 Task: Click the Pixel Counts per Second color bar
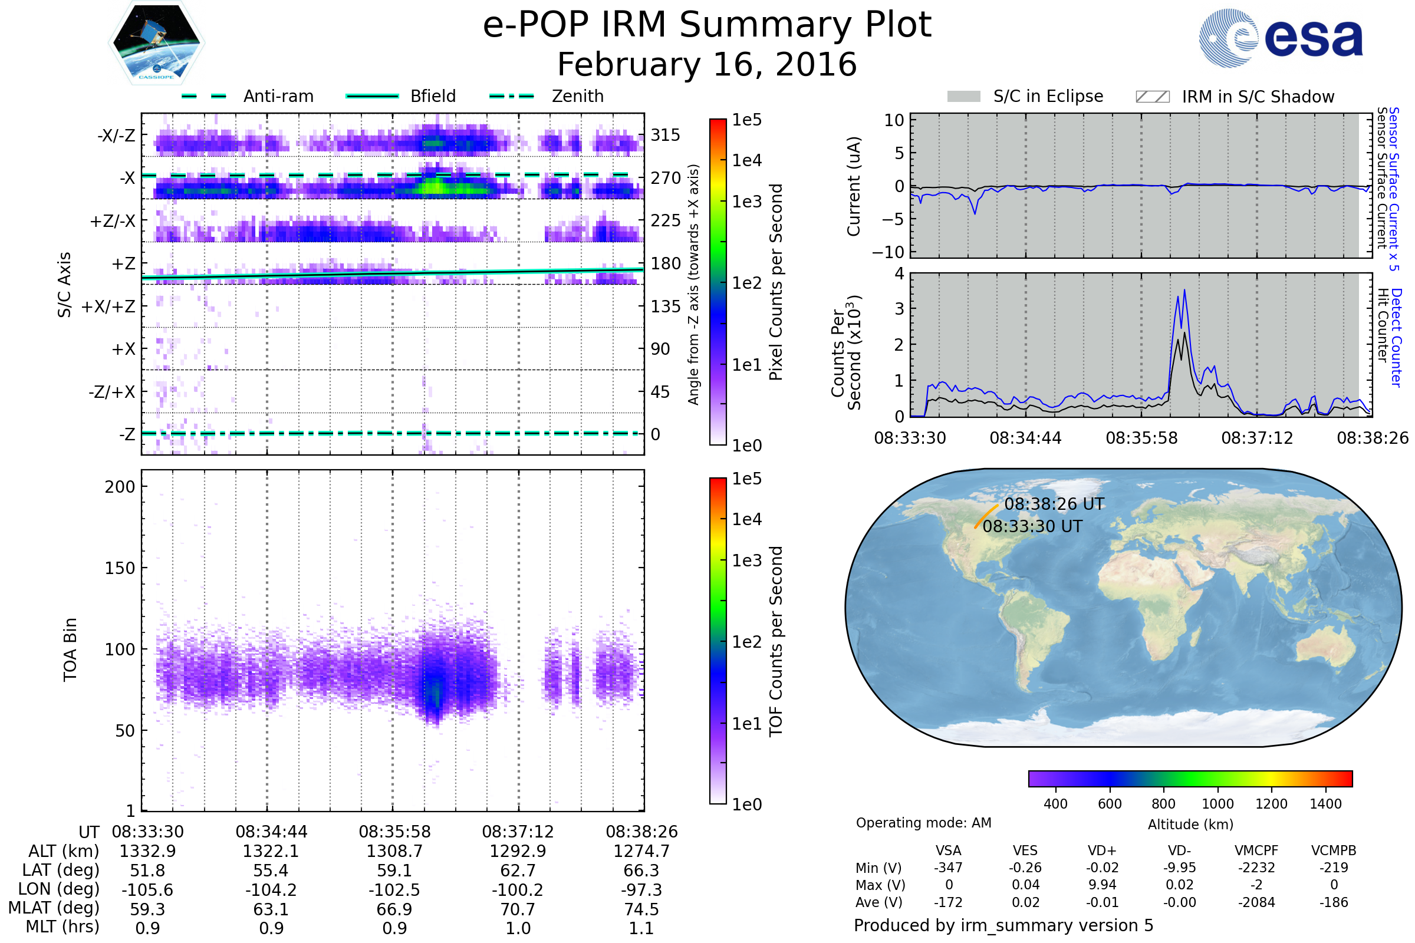pyautogui.click(x=718, y=282)
